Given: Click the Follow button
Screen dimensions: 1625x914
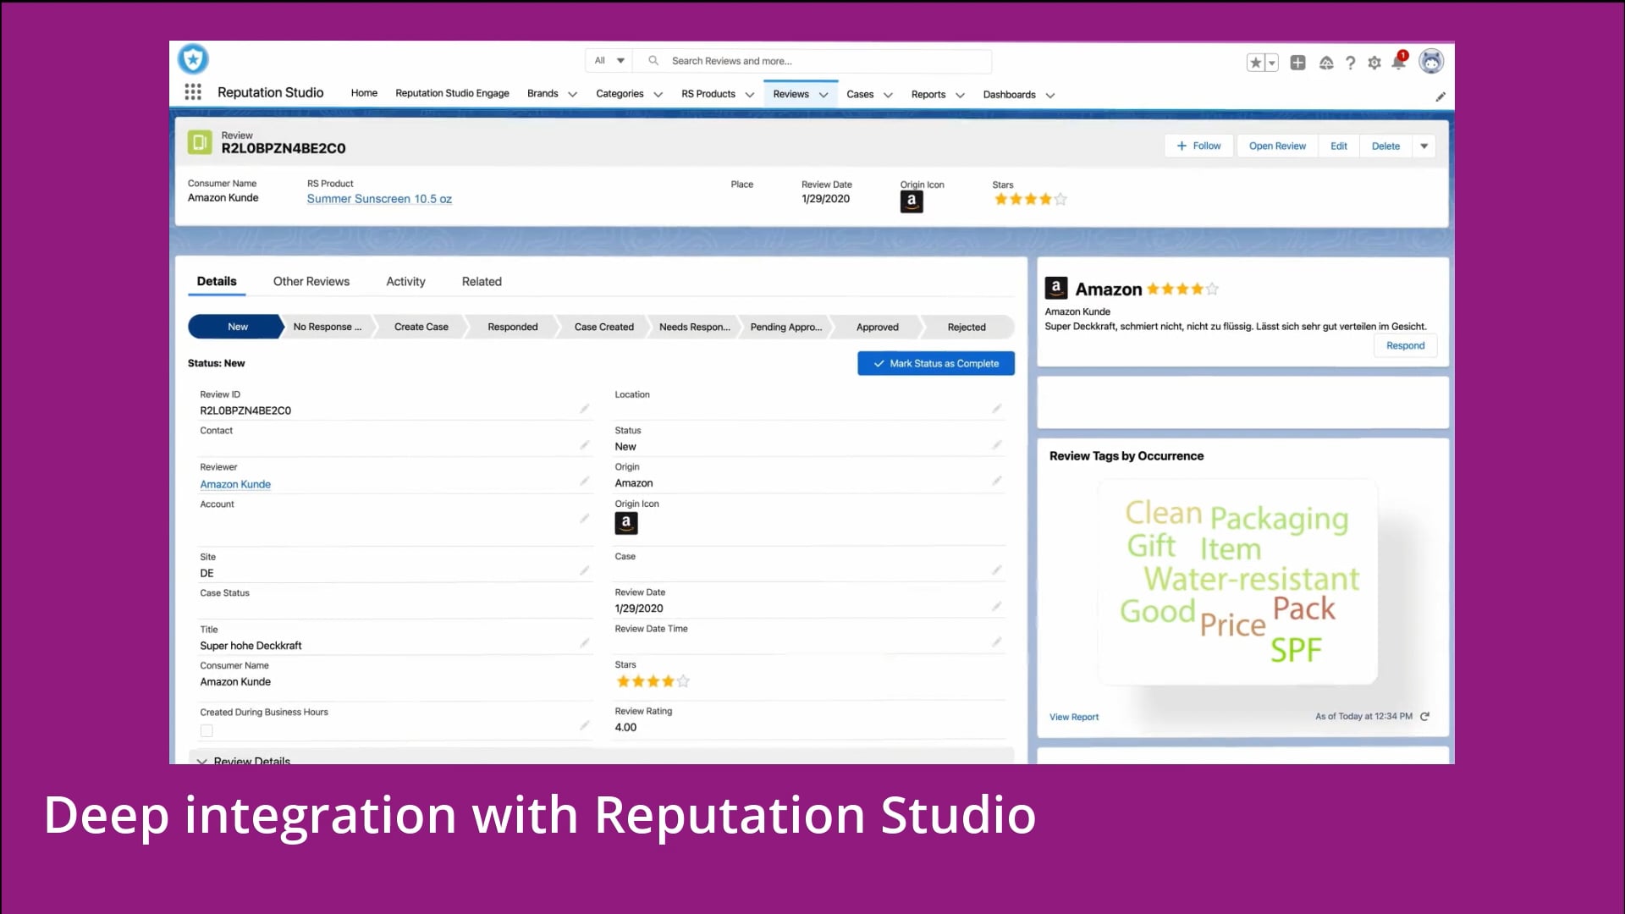Looking at the screenshot, I should click(x=1199, y=146).
